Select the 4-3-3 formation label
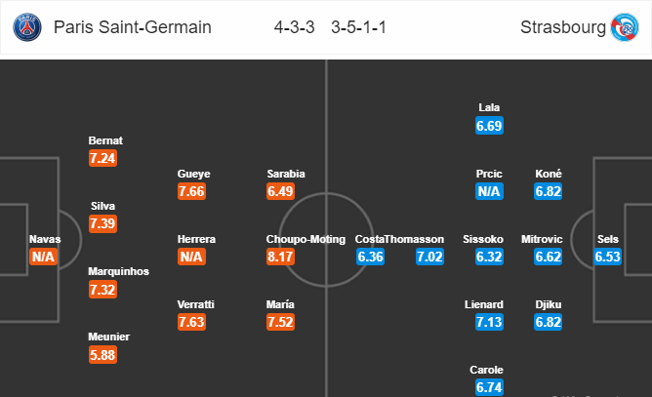The image size is (652, 397). coord(295,27)
